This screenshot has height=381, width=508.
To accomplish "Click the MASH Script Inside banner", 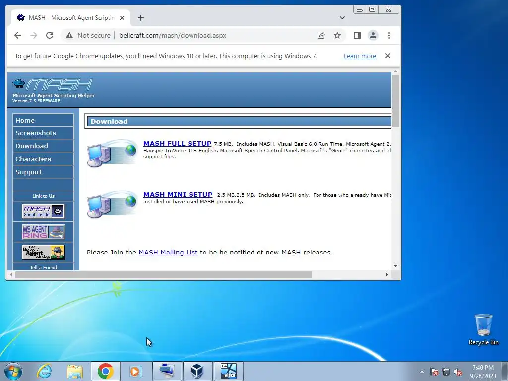I will [x=44, y=211].
